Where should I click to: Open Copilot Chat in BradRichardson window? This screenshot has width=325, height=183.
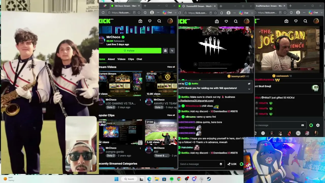313,12
